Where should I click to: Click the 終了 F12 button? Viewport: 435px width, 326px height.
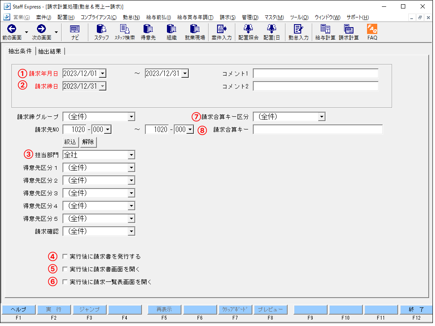click(416, 309)
